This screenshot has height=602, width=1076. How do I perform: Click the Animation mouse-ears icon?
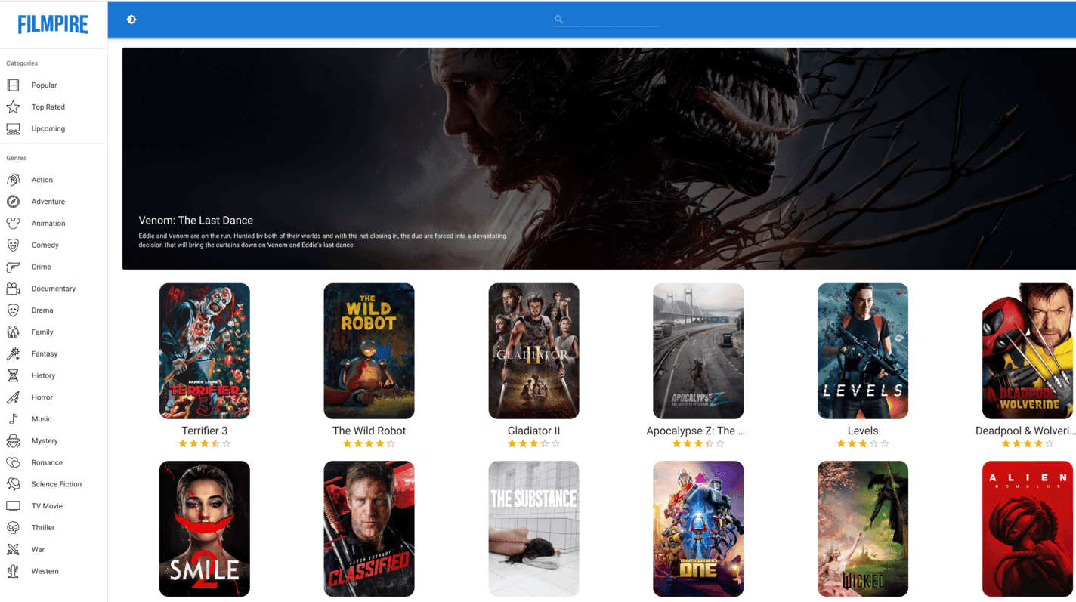click(x=13, y=224)
